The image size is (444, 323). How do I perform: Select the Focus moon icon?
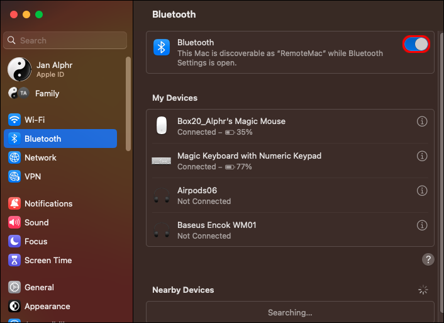point(14,241)
